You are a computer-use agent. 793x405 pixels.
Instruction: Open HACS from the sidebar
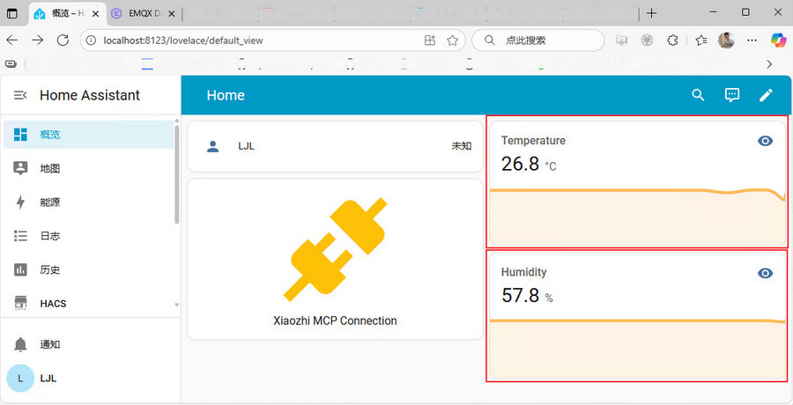[88, 304]
